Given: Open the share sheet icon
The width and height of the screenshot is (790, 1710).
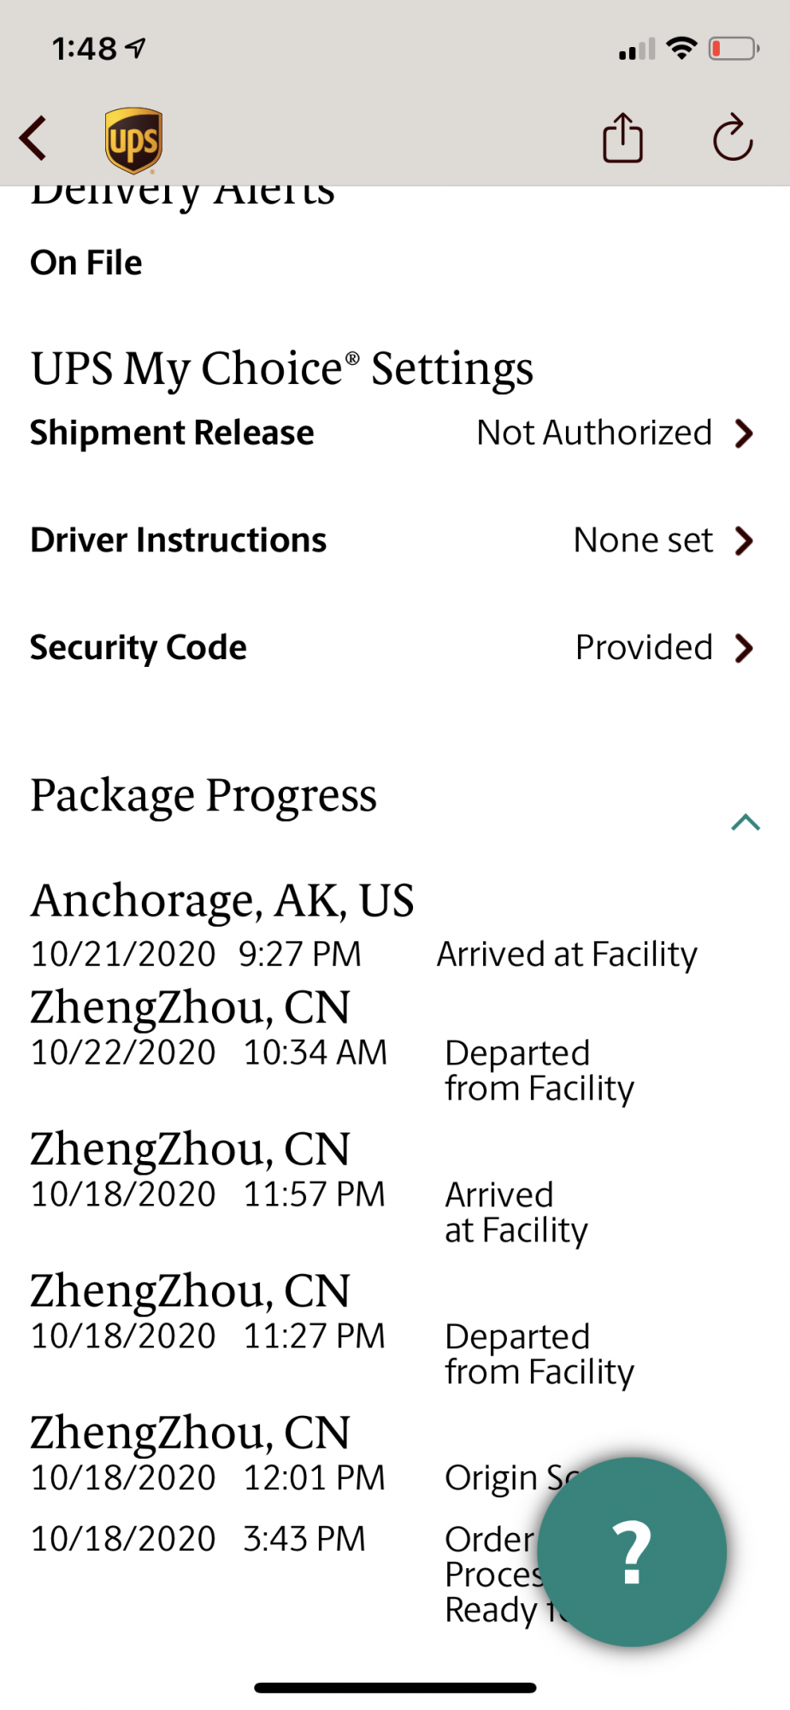Looking at the screenshot, I should (622, 138).
